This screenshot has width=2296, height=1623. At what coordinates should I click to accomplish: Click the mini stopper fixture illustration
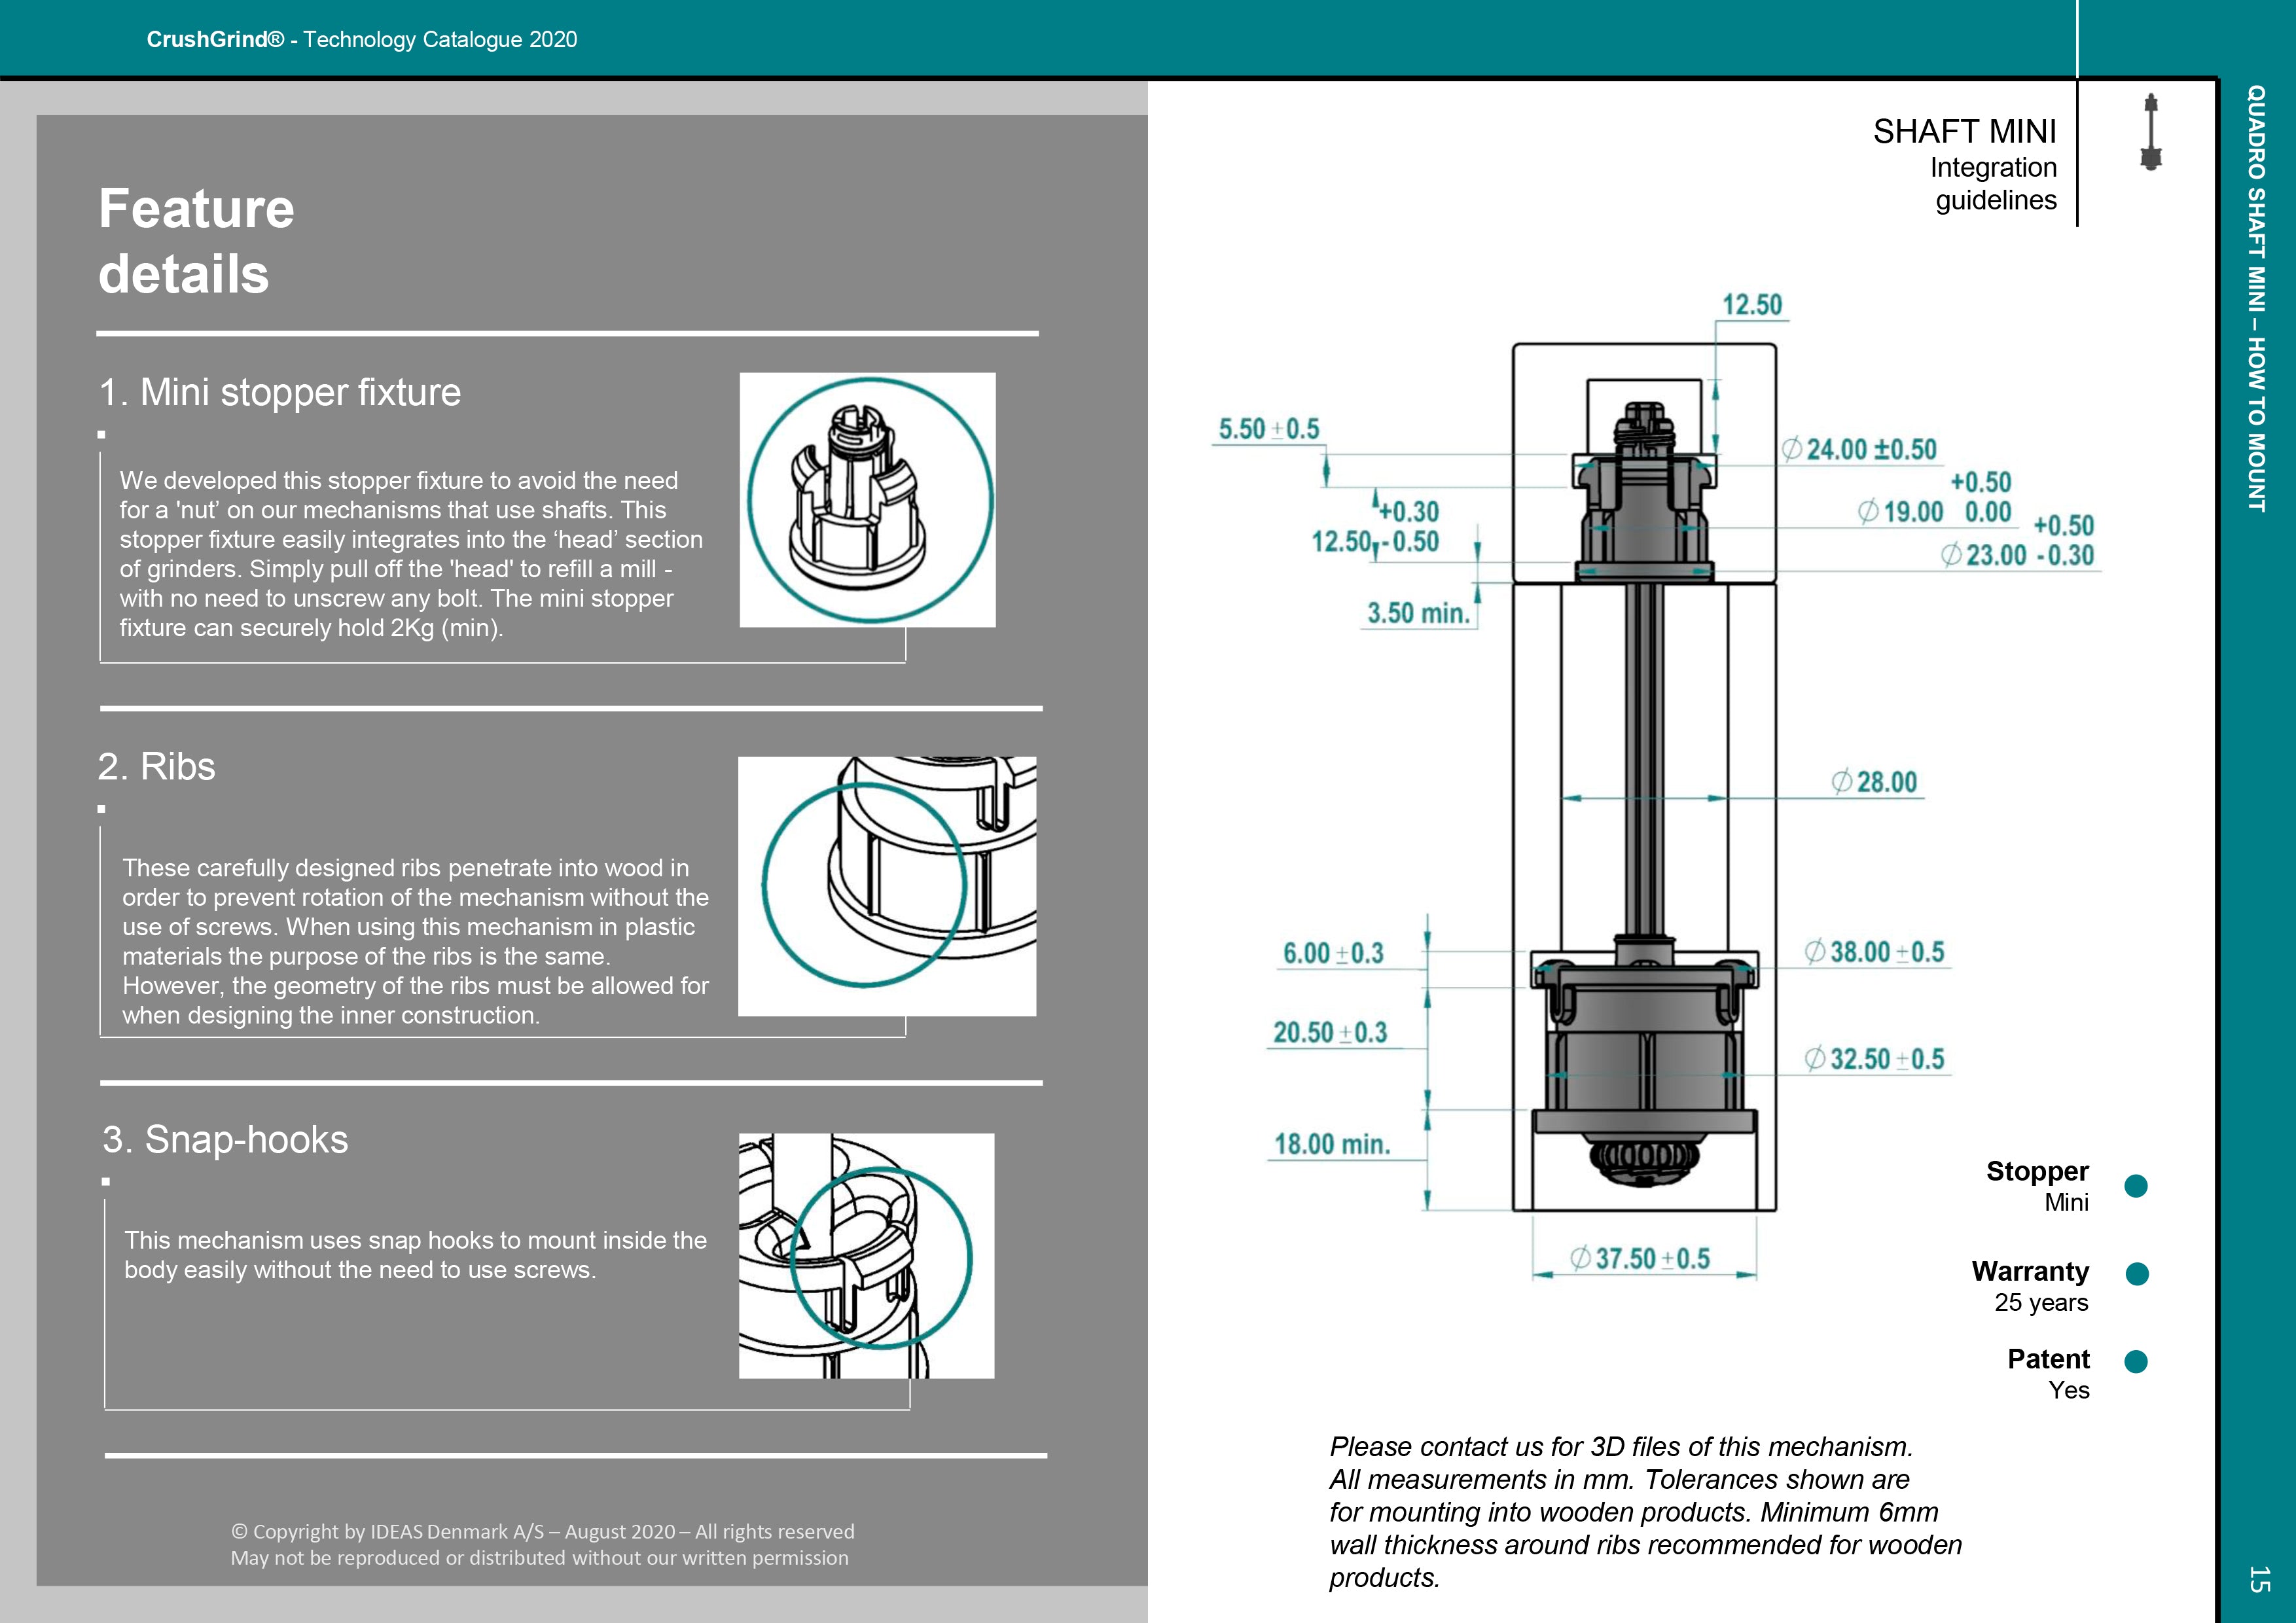tap(867, 500)
